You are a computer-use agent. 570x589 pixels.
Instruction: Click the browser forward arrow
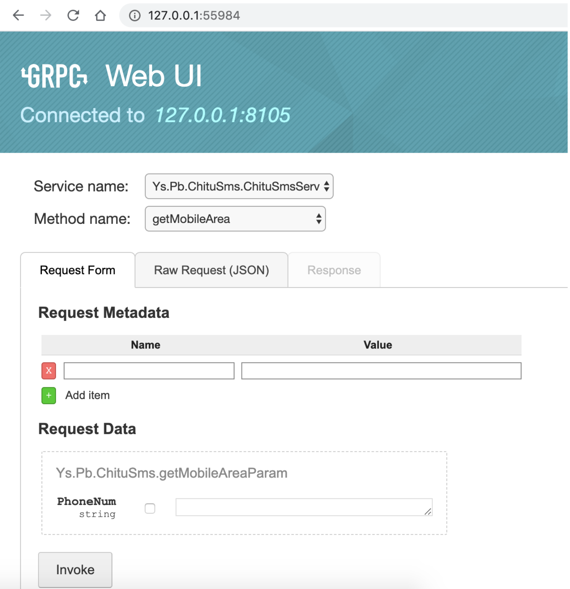[45, 15]
